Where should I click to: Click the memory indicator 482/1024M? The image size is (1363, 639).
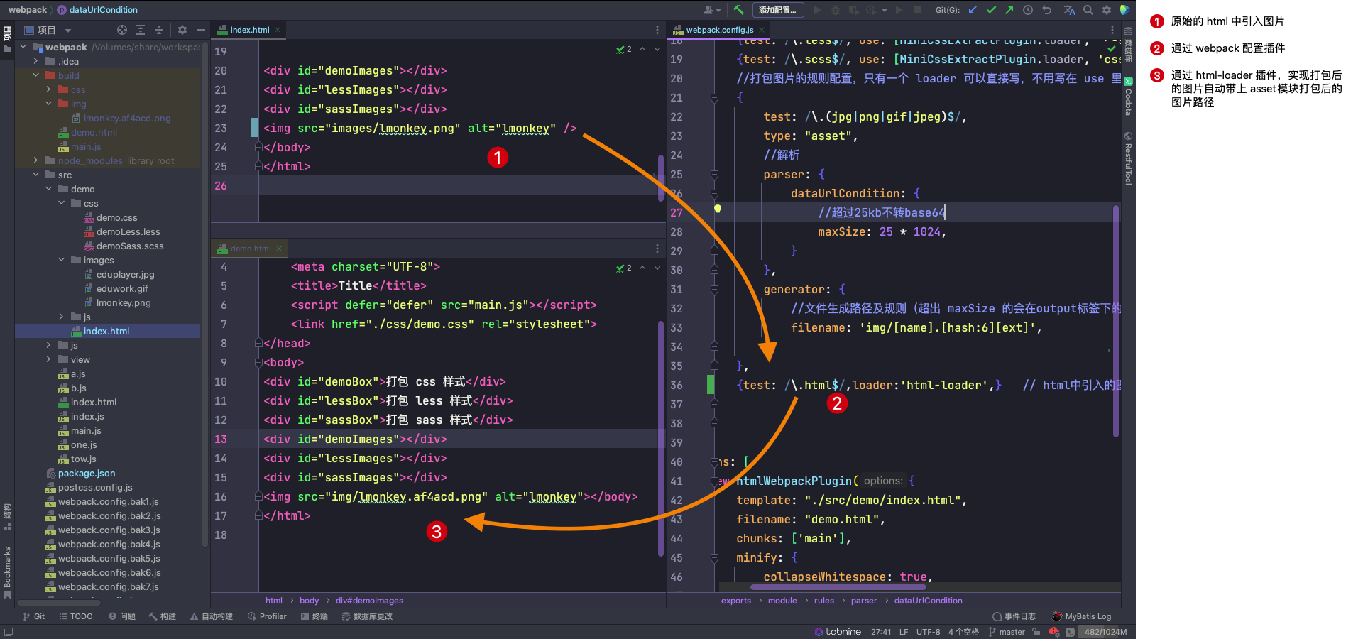click(1105, 632)
